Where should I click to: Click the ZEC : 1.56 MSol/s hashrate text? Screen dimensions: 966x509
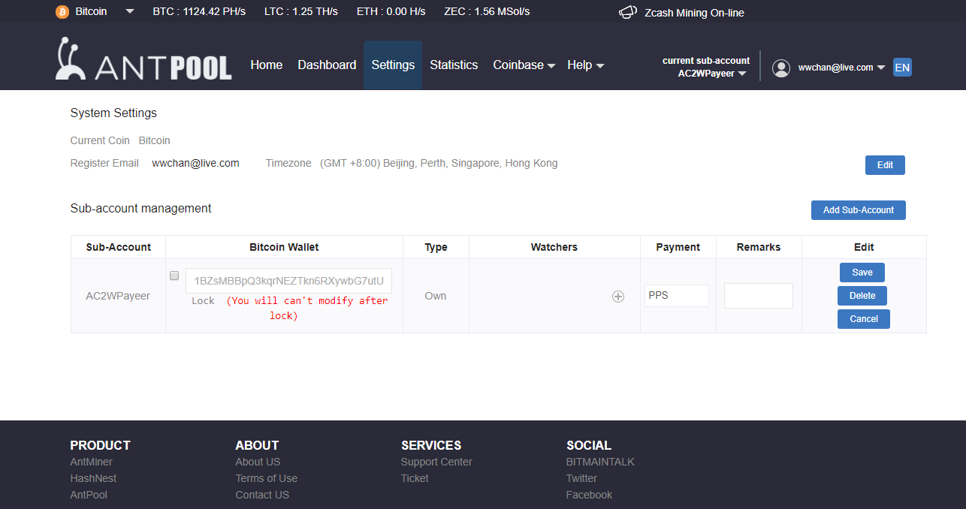(487, 12)
